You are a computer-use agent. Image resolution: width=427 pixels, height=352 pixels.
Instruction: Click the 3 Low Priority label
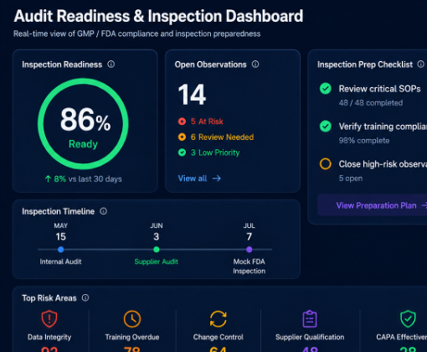[x=215, y=153]
